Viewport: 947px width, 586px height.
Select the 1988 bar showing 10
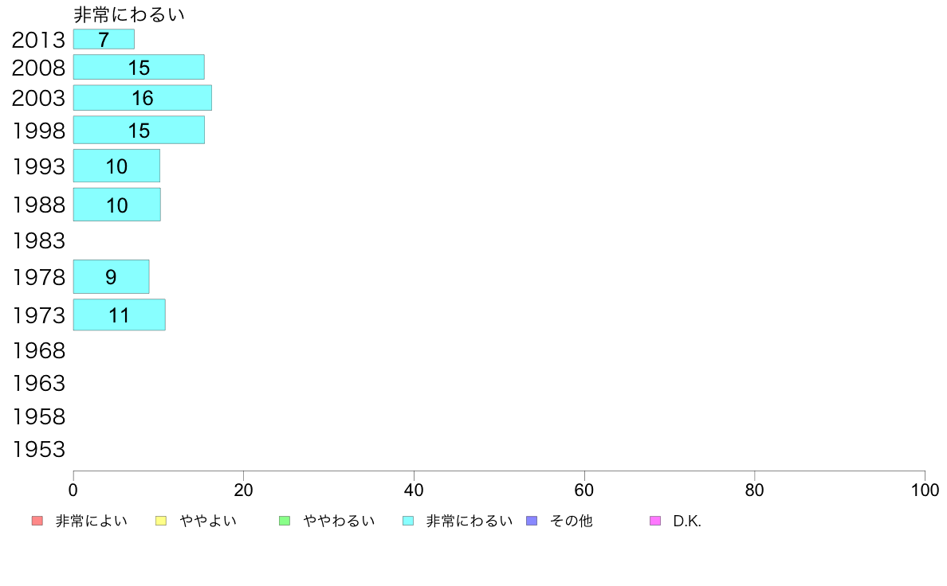(x=117, y=205)
